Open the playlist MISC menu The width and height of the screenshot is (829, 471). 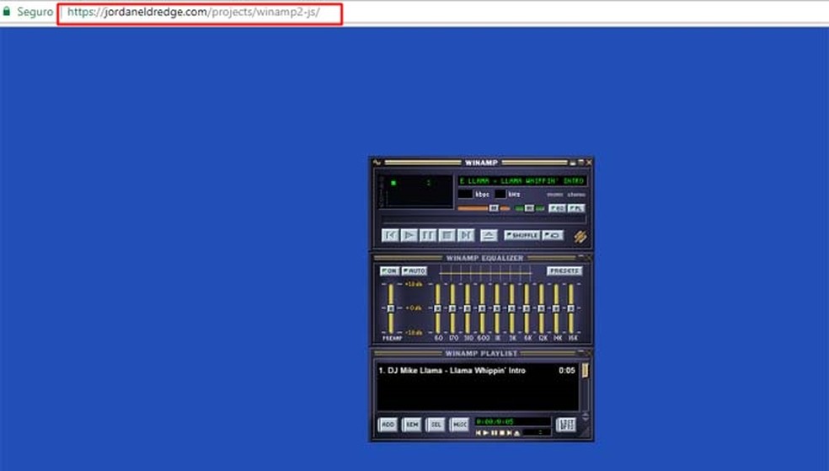point(459,425)
